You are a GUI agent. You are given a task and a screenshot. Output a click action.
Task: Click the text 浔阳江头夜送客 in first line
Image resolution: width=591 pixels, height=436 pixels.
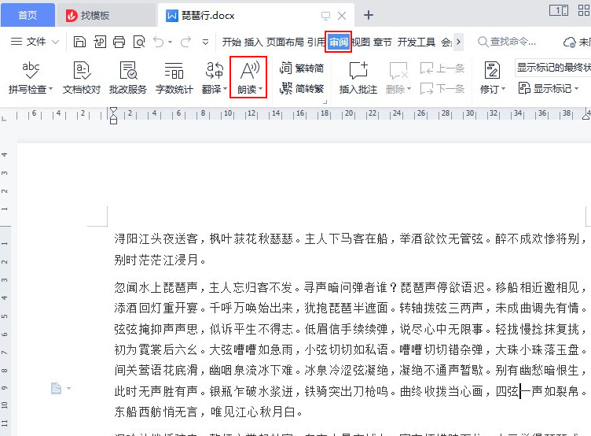156,238
